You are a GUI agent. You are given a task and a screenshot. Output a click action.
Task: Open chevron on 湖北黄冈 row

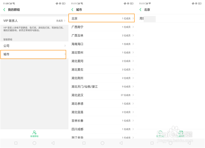(133, 61)
